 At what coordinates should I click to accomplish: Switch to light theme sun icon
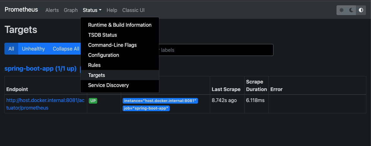click(342, 10)
